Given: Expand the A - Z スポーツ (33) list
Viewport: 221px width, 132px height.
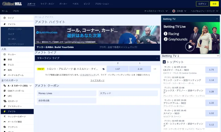Looking at the screenshot, I should pos(30,86).
